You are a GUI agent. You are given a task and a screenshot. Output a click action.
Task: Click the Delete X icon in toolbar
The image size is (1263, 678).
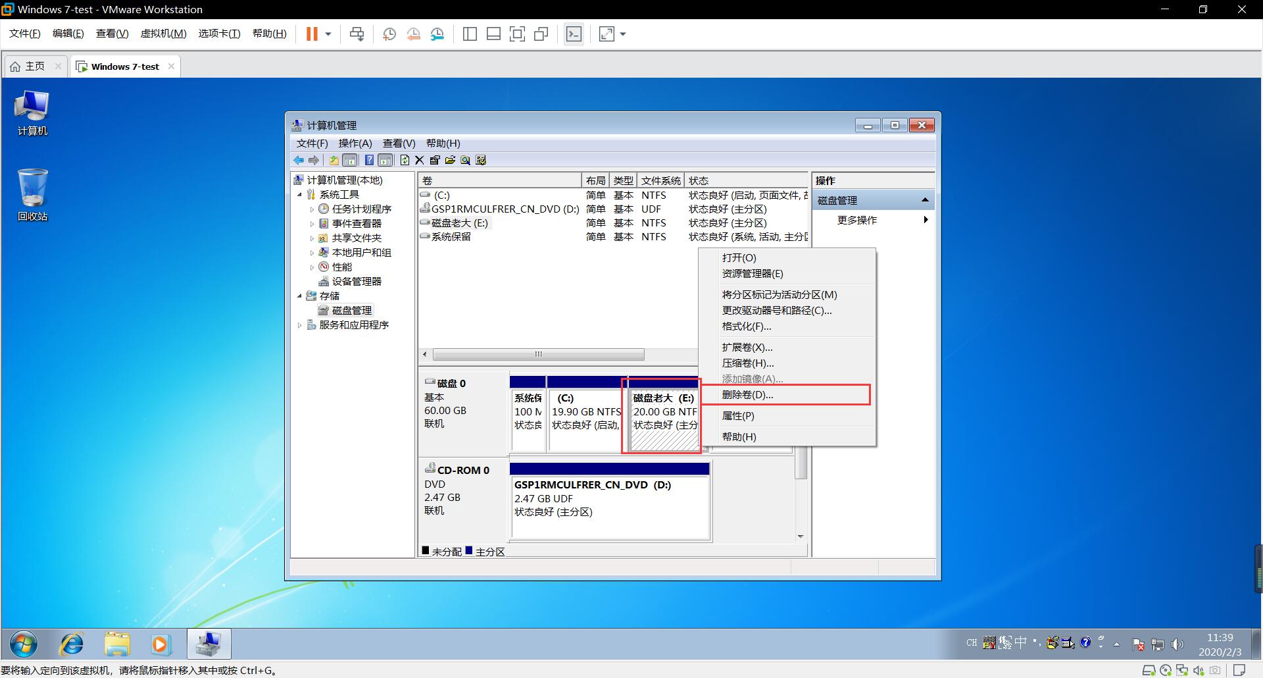(x=420, y=160)
